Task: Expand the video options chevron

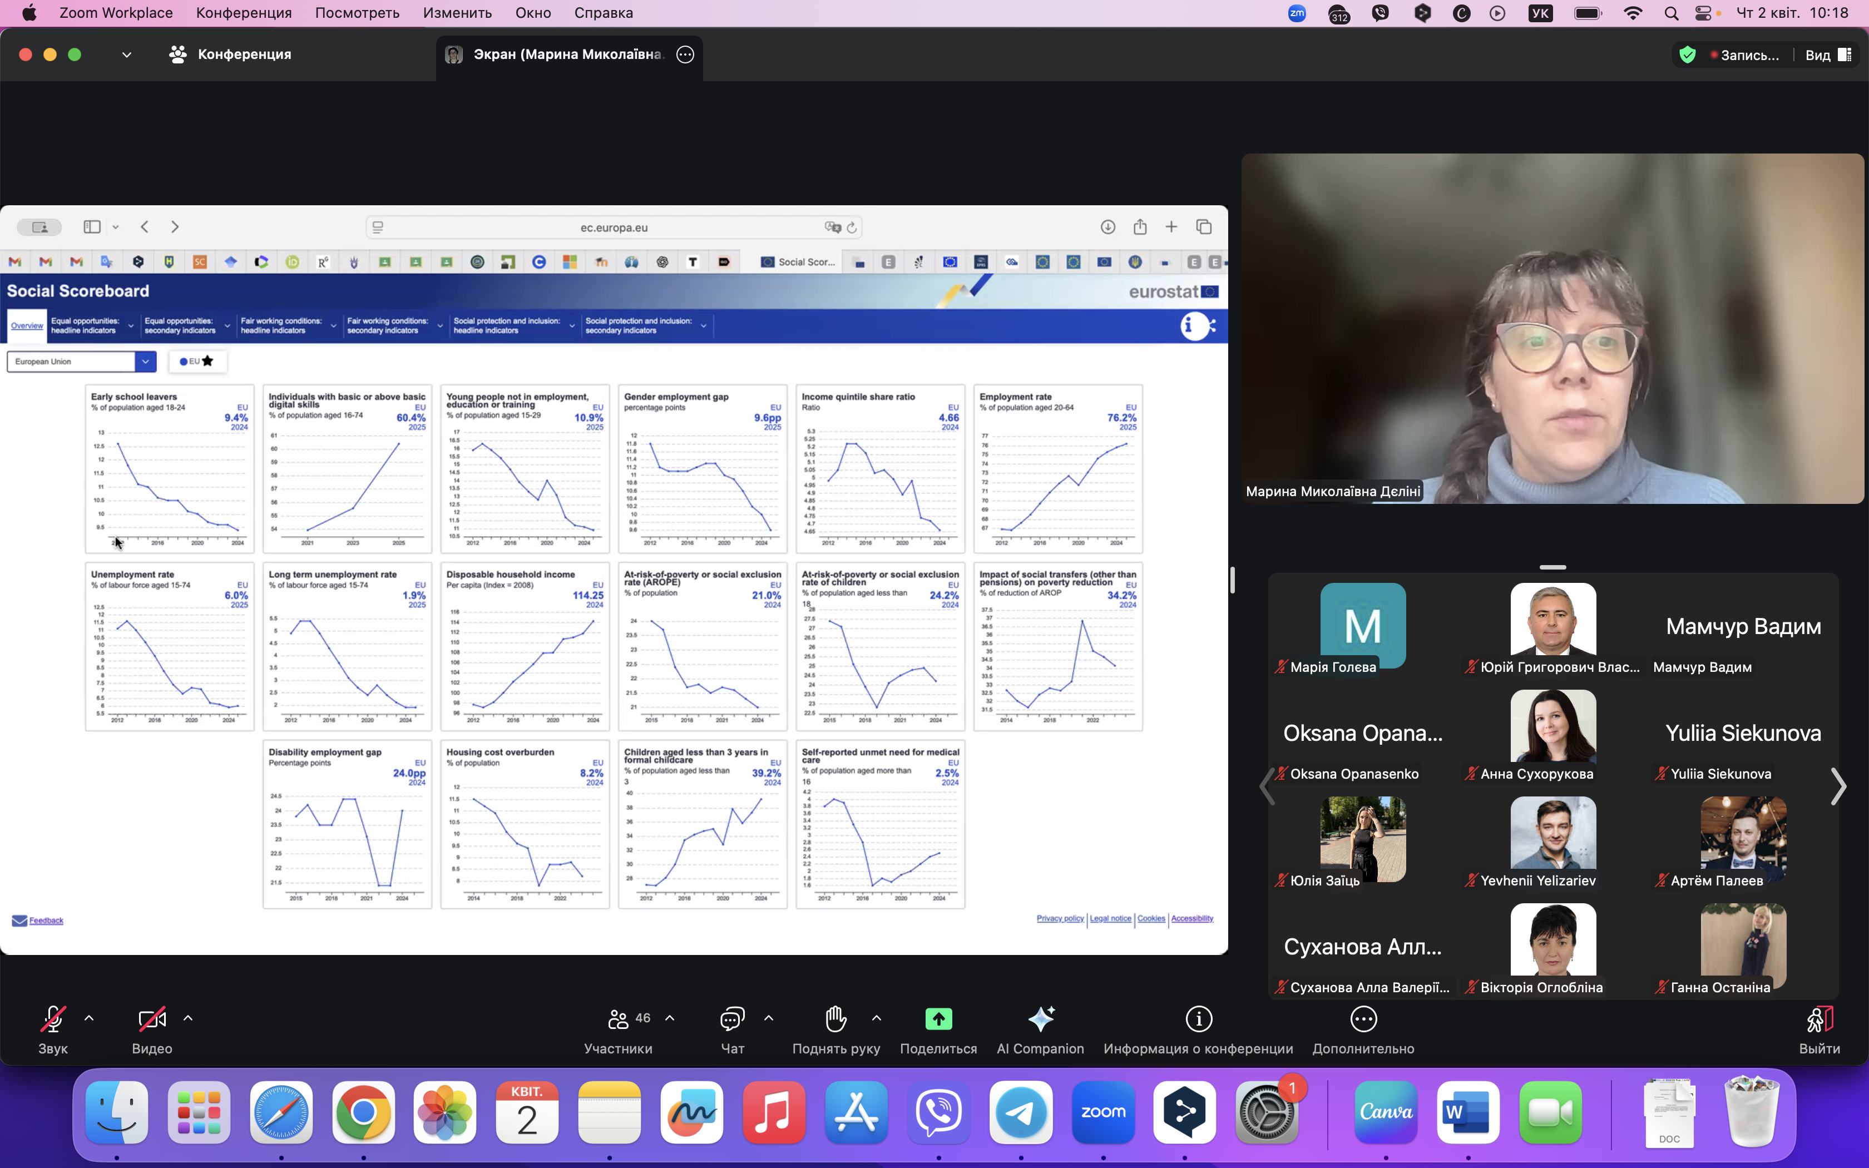Action: pyautogui.click(x=187, y=1018)
